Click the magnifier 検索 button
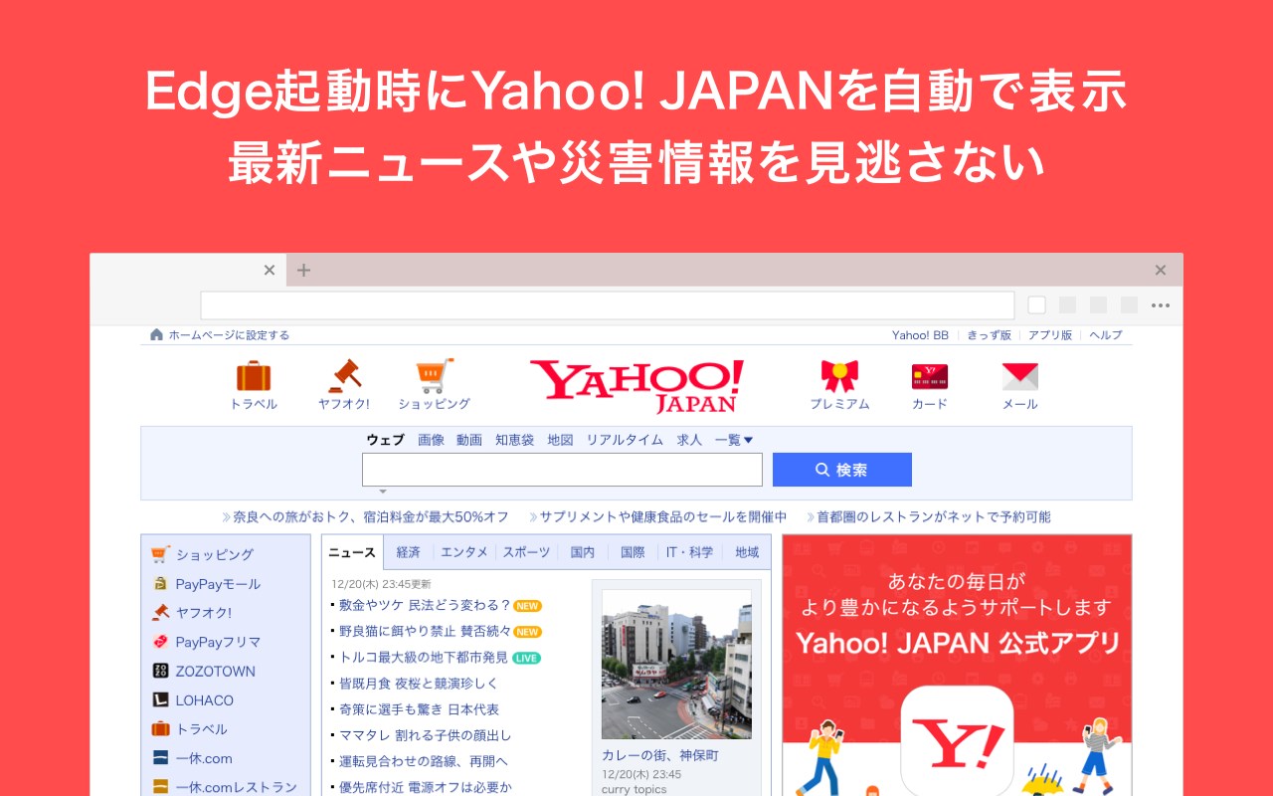This screenshot has height=796, width=1273. pos(842,470)
